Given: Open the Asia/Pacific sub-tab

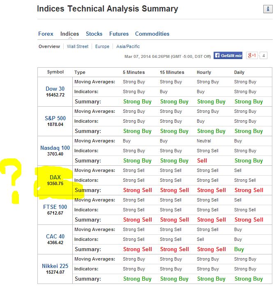Looking at the screenshot, I should [x=128, y=46].
